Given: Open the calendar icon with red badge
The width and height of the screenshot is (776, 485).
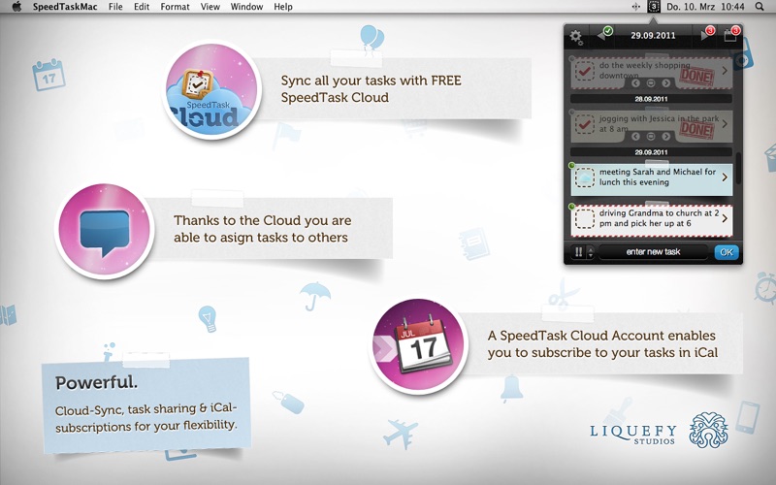Looking at the screenshot, I should 731,34.
